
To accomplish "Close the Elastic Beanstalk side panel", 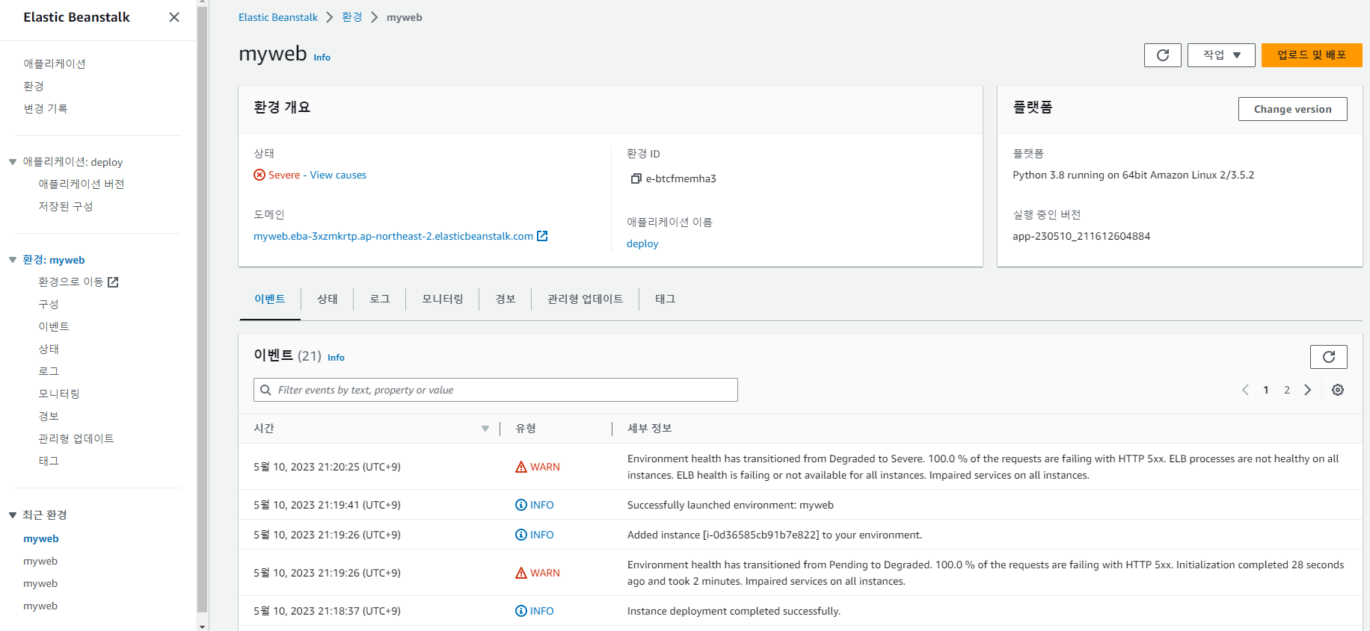I will coord(174,17).
